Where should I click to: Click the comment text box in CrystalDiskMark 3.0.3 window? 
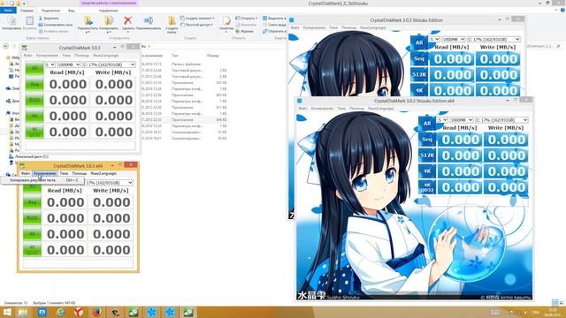coord(80,145)
